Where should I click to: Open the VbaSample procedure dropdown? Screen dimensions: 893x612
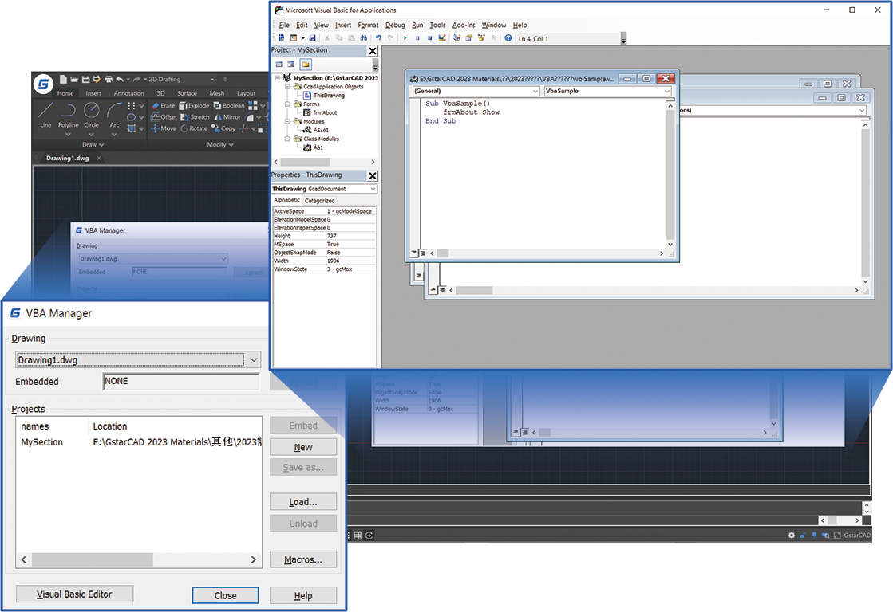[667, 91]
